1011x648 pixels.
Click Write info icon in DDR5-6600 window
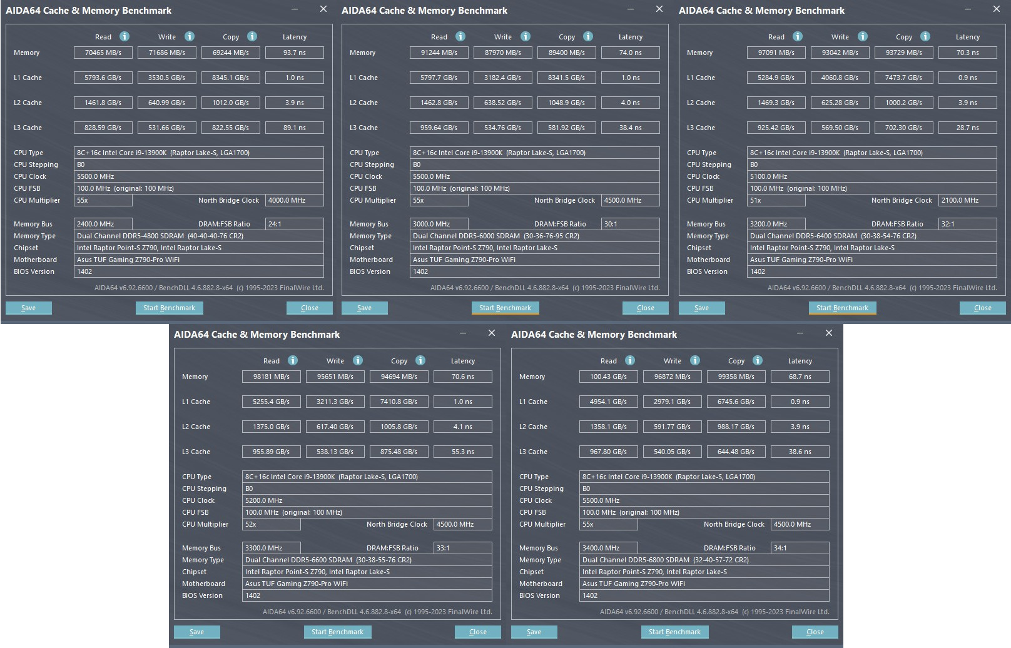tap(358, 360)
